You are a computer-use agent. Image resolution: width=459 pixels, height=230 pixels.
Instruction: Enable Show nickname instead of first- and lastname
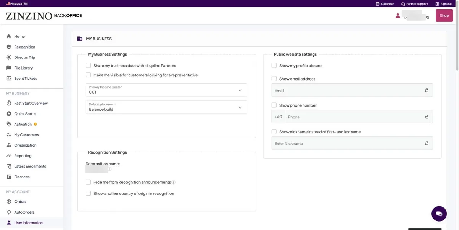click(274, 132)
